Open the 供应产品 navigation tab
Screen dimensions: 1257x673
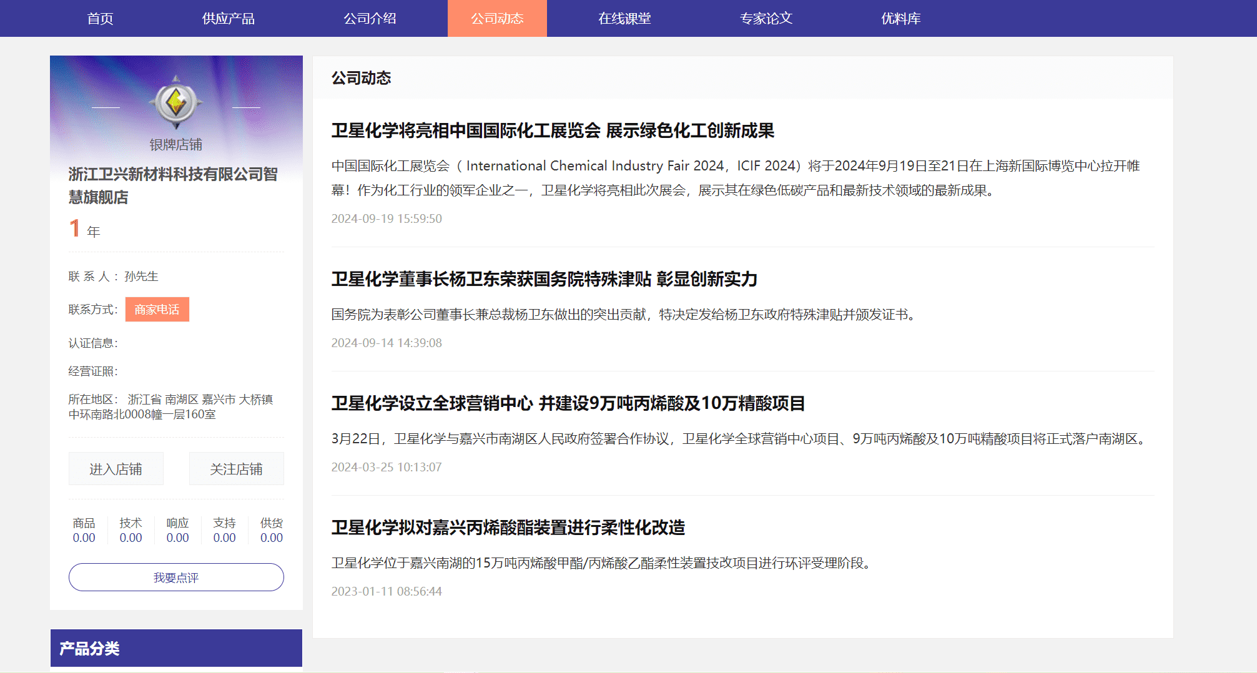pos(228,19)
